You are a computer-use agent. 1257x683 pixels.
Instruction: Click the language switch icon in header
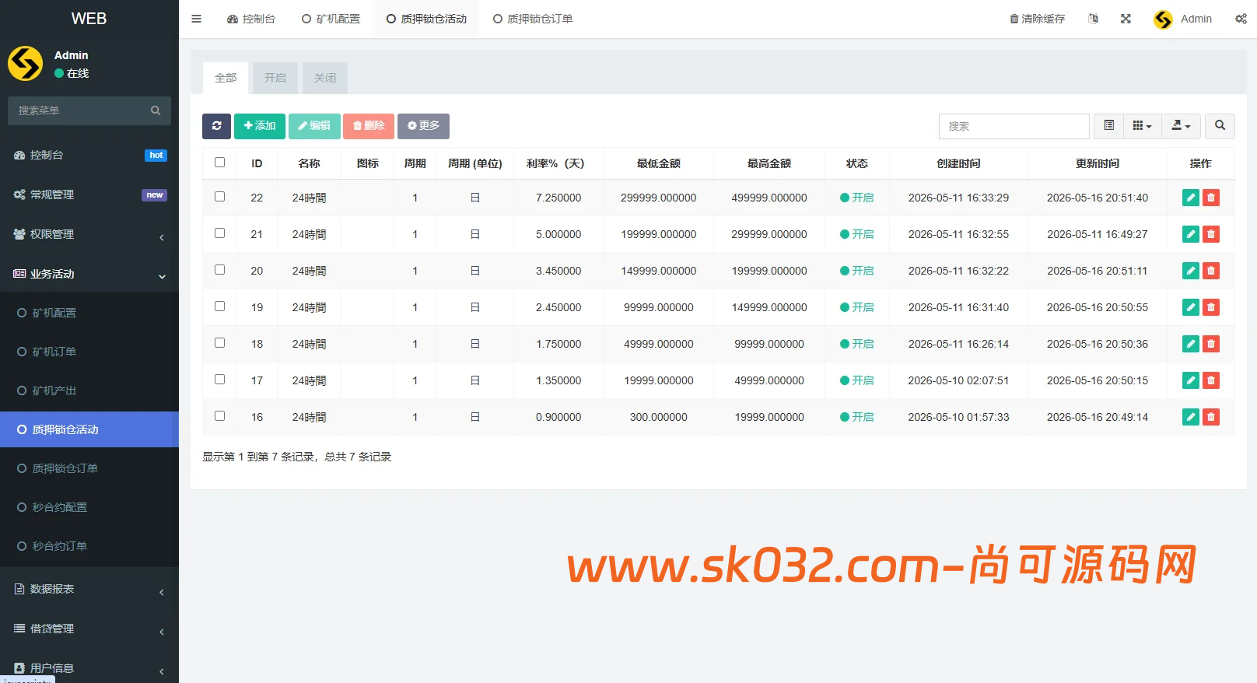tap(1093, 19)
